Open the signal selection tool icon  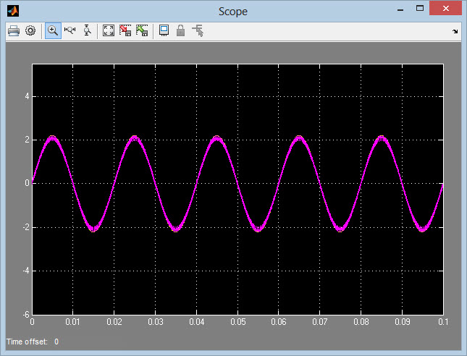point(198,30)
